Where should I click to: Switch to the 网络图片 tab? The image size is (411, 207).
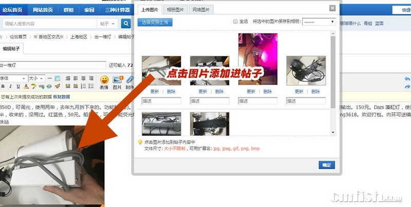click(202, 10)
